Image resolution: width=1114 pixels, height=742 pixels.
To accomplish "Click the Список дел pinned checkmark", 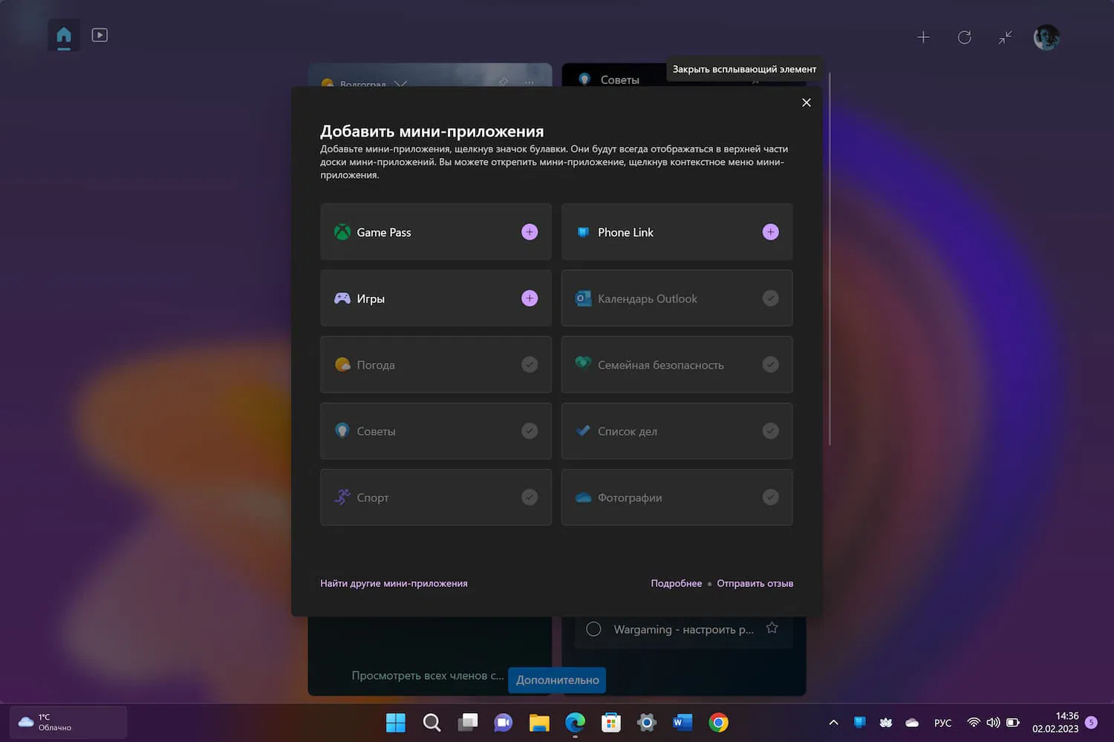I will click(x=771, y=431).
